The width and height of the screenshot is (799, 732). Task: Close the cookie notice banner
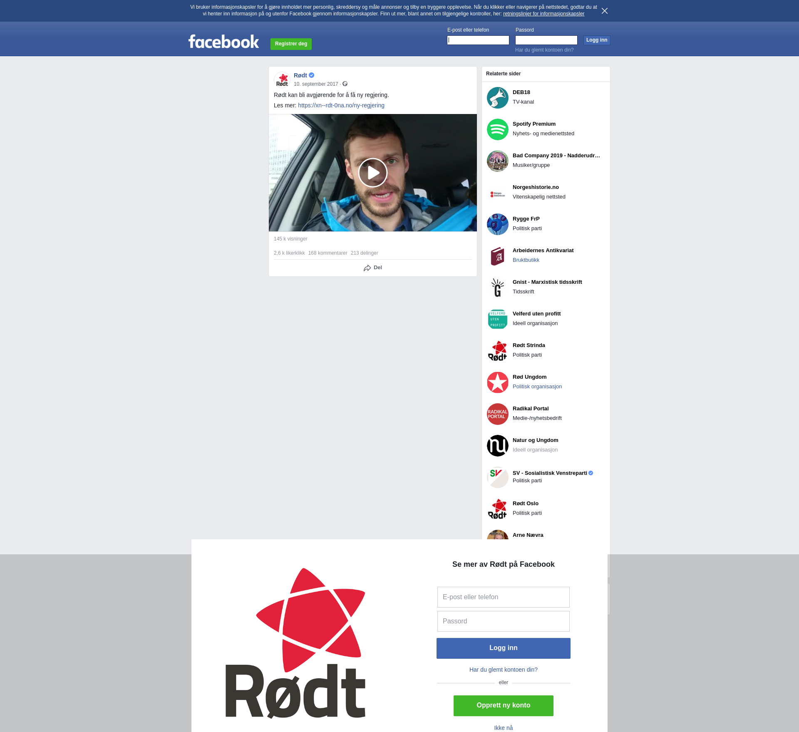(604, 11)
